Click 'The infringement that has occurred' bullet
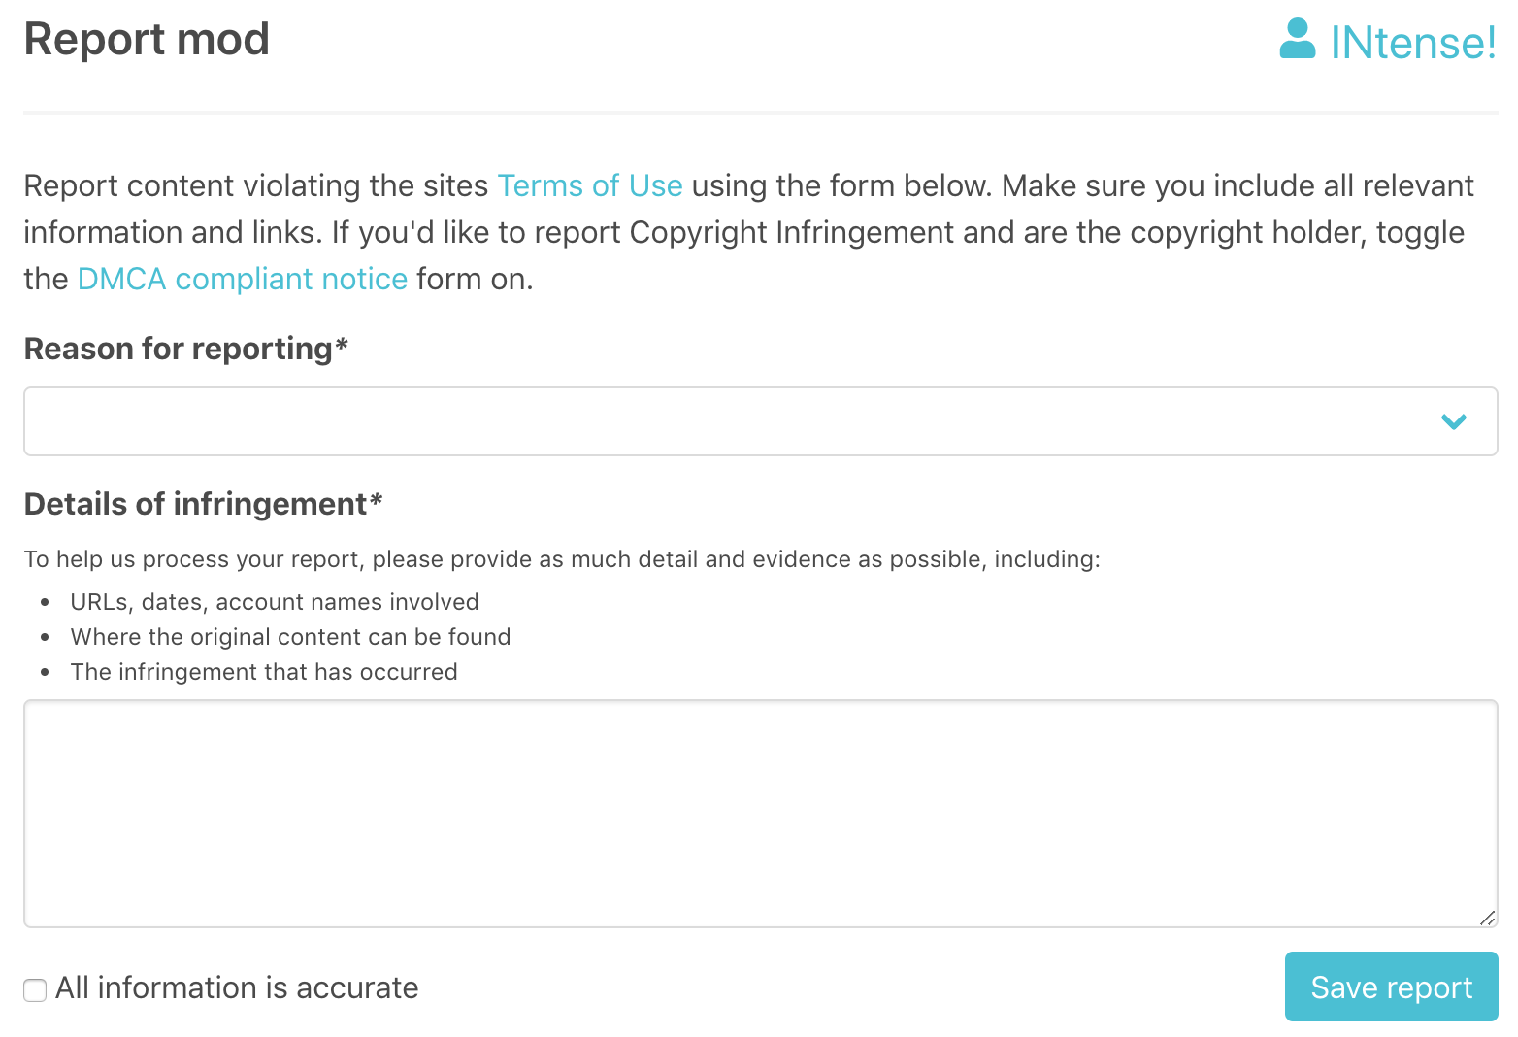Image resolution: width=1518 pixels, height=1037 pixels. click(x=264, y=672)
